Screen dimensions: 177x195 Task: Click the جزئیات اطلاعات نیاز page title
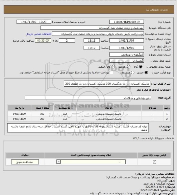pyautogui.click(x=157, y=10)
